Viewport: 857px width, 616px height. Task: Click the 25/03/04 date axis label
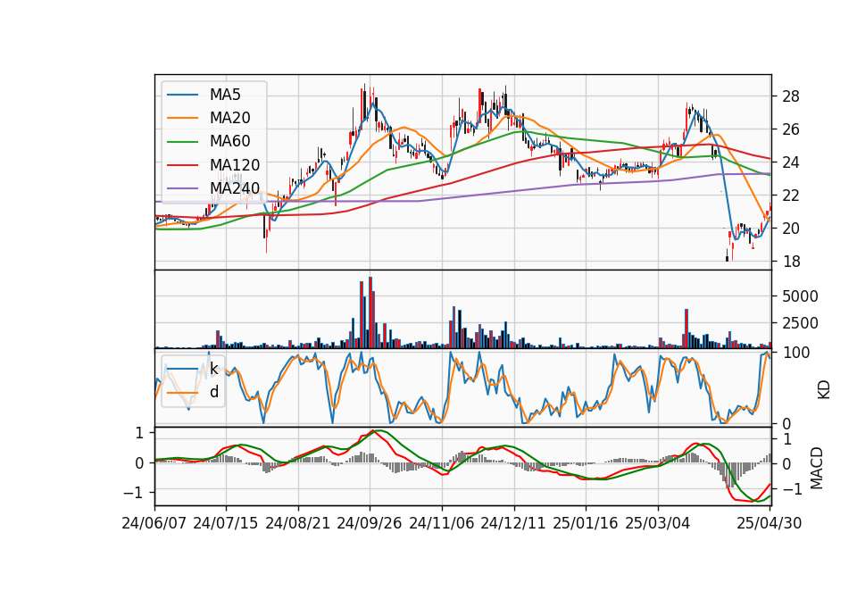[x=658, y=523]
